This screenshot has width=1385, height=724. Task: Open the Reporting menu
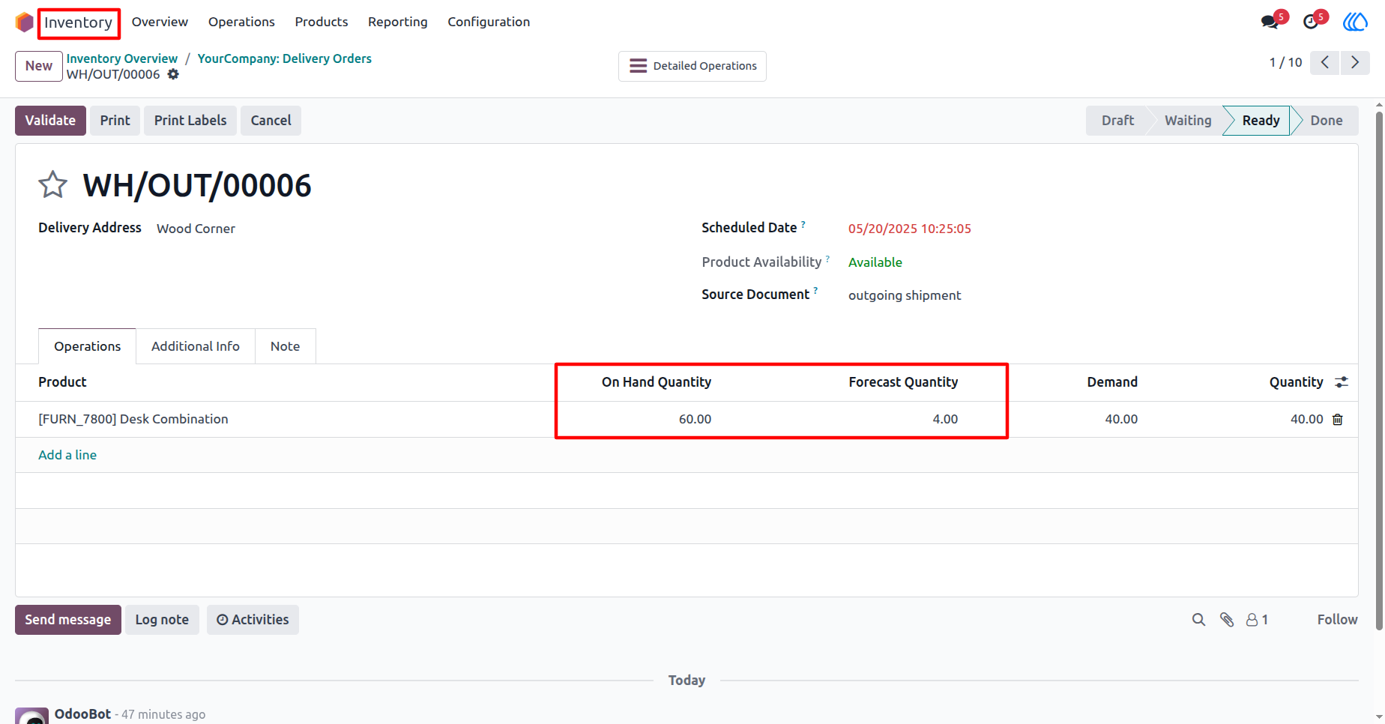pos(398,22)
